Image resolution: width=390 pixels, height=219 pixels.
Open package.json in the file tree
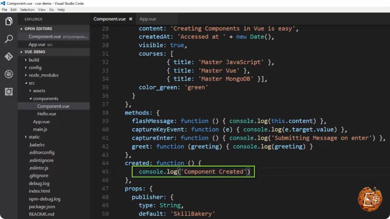tap(42, 206)
